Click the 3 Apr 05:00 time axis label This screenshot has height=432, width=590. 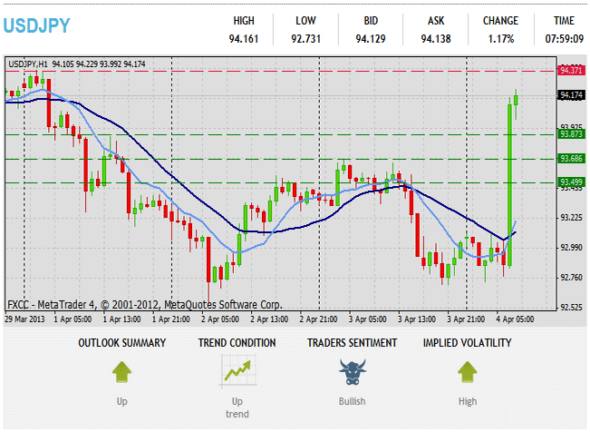368,319
